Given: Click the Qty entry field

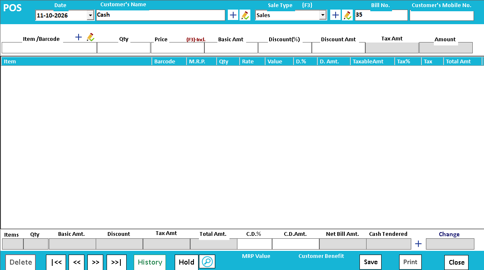Looking at the screenshot, I should click(x=124, y=48).
